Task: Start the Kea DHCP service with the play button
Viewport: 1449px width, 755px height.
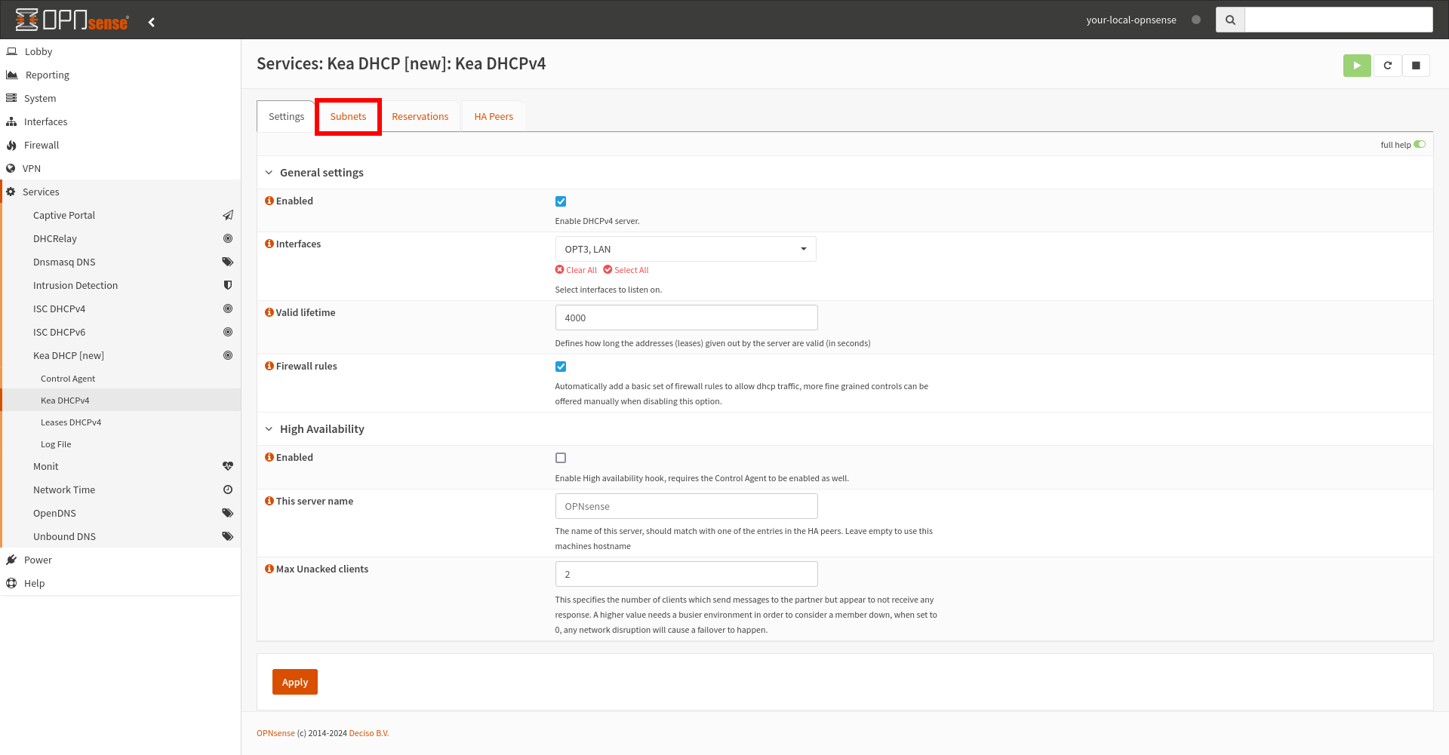Action: pos(1357,66)
